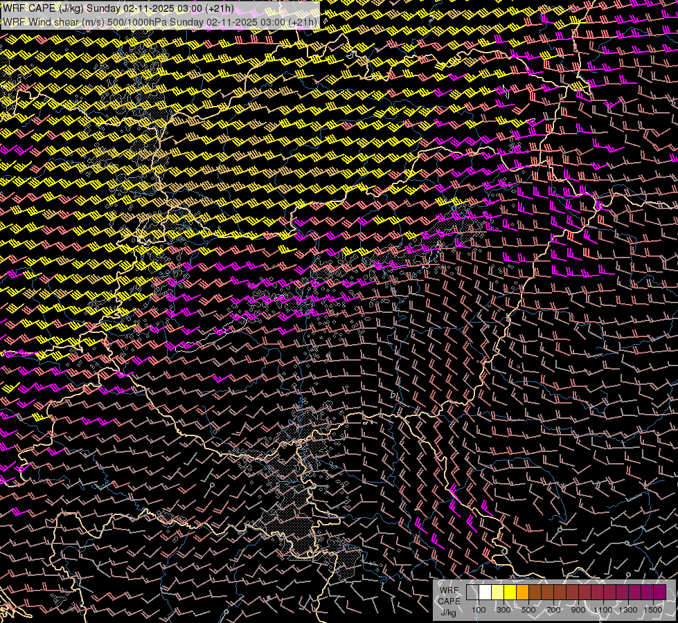Image resolution: width=678 pixels, height=623 pixels.
Task: Click the 100 legend value
Action: (479, 610)
